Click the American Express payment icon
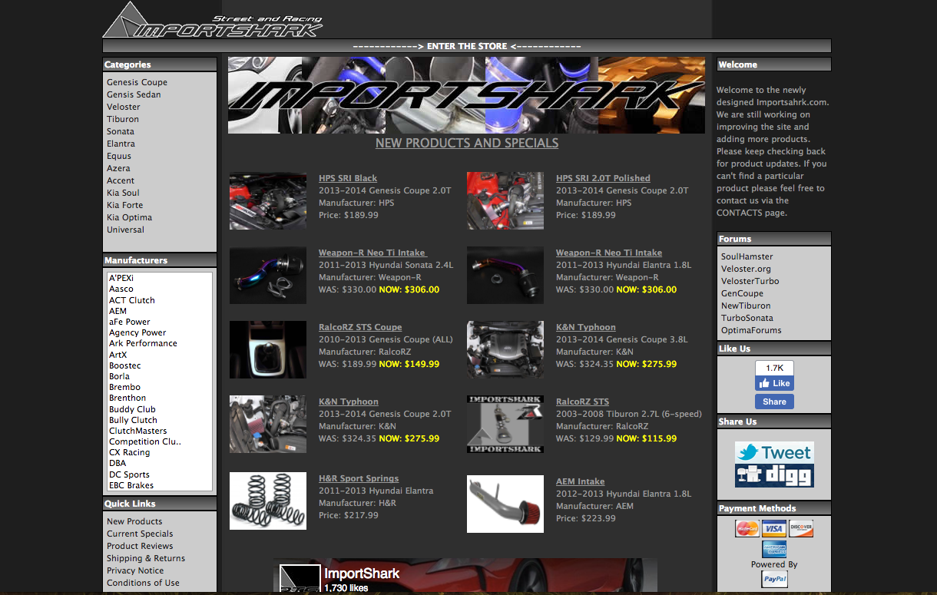The image size is (937, 595). coord(774,549)
